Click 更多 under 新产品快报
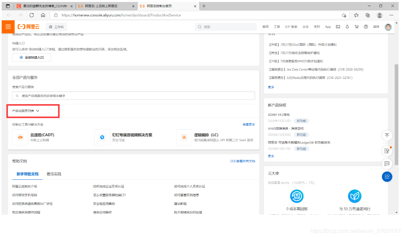404x237 pixels. point(271,156)
